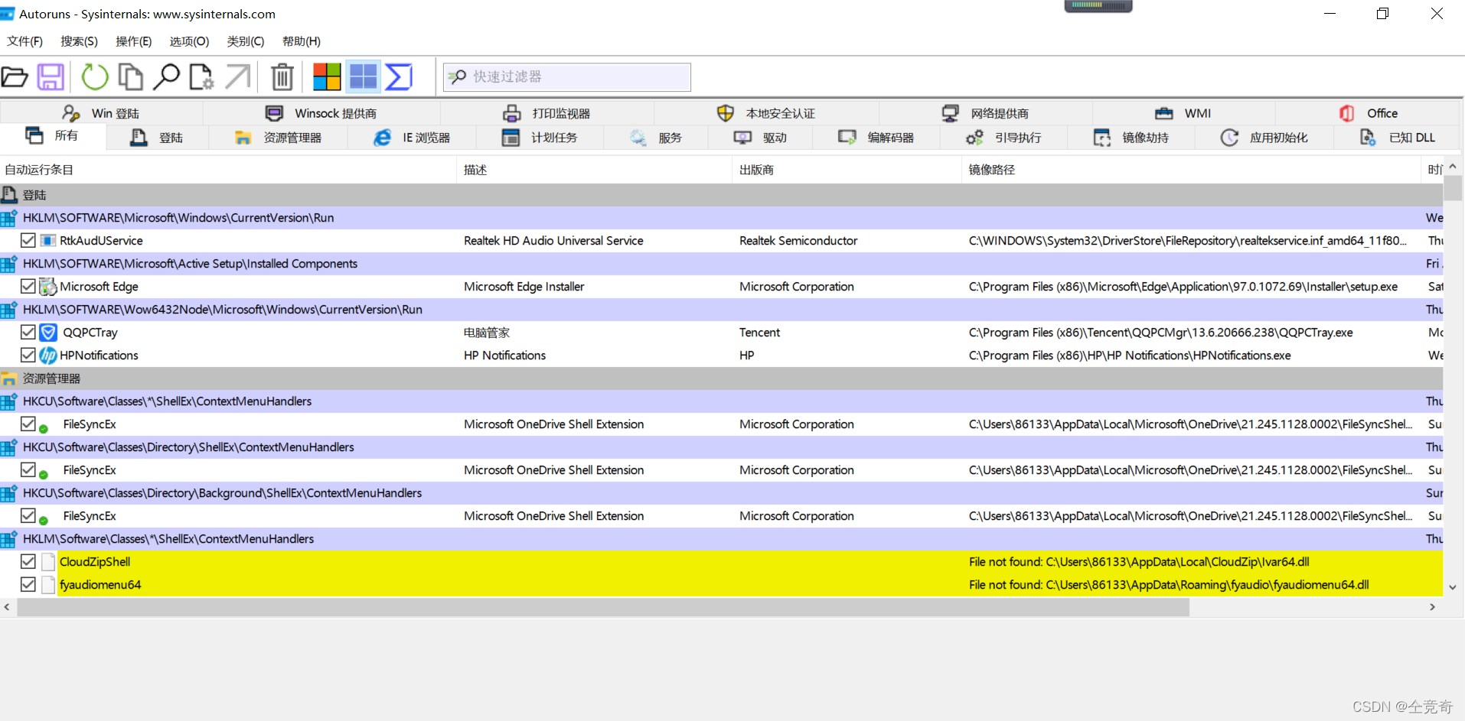This screenshot has width=1465, height=721.
Task: Jump to entry with arrow icon
Action: pyautogui.click(x=238, y=76)
